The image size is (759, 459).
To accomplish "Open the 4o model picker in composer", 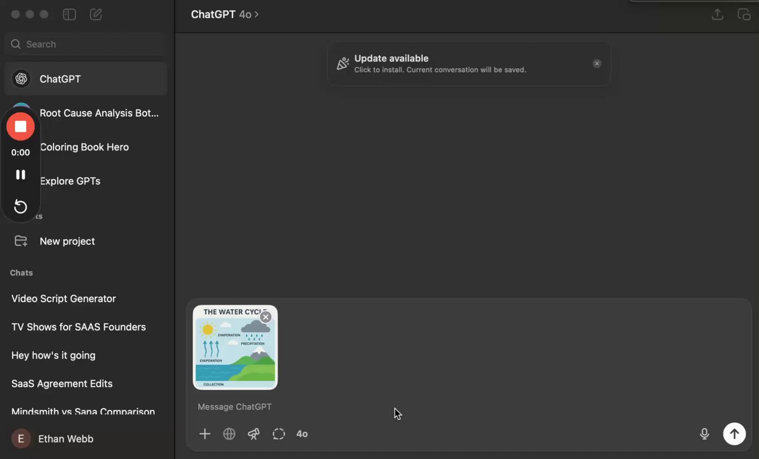I will pos(302,434).
